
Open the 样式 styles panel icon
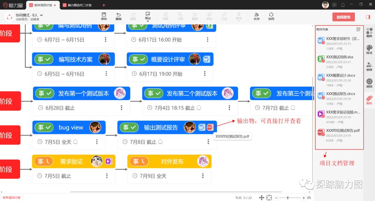point(369,49)
